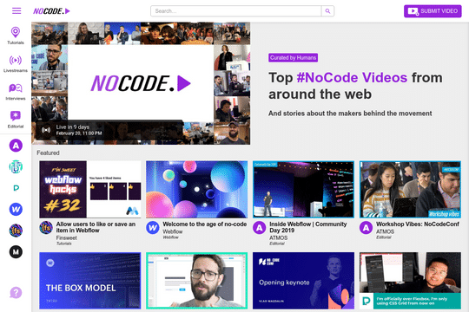Select the ATMOS channel avatar in sidebar

click(16, 146)
